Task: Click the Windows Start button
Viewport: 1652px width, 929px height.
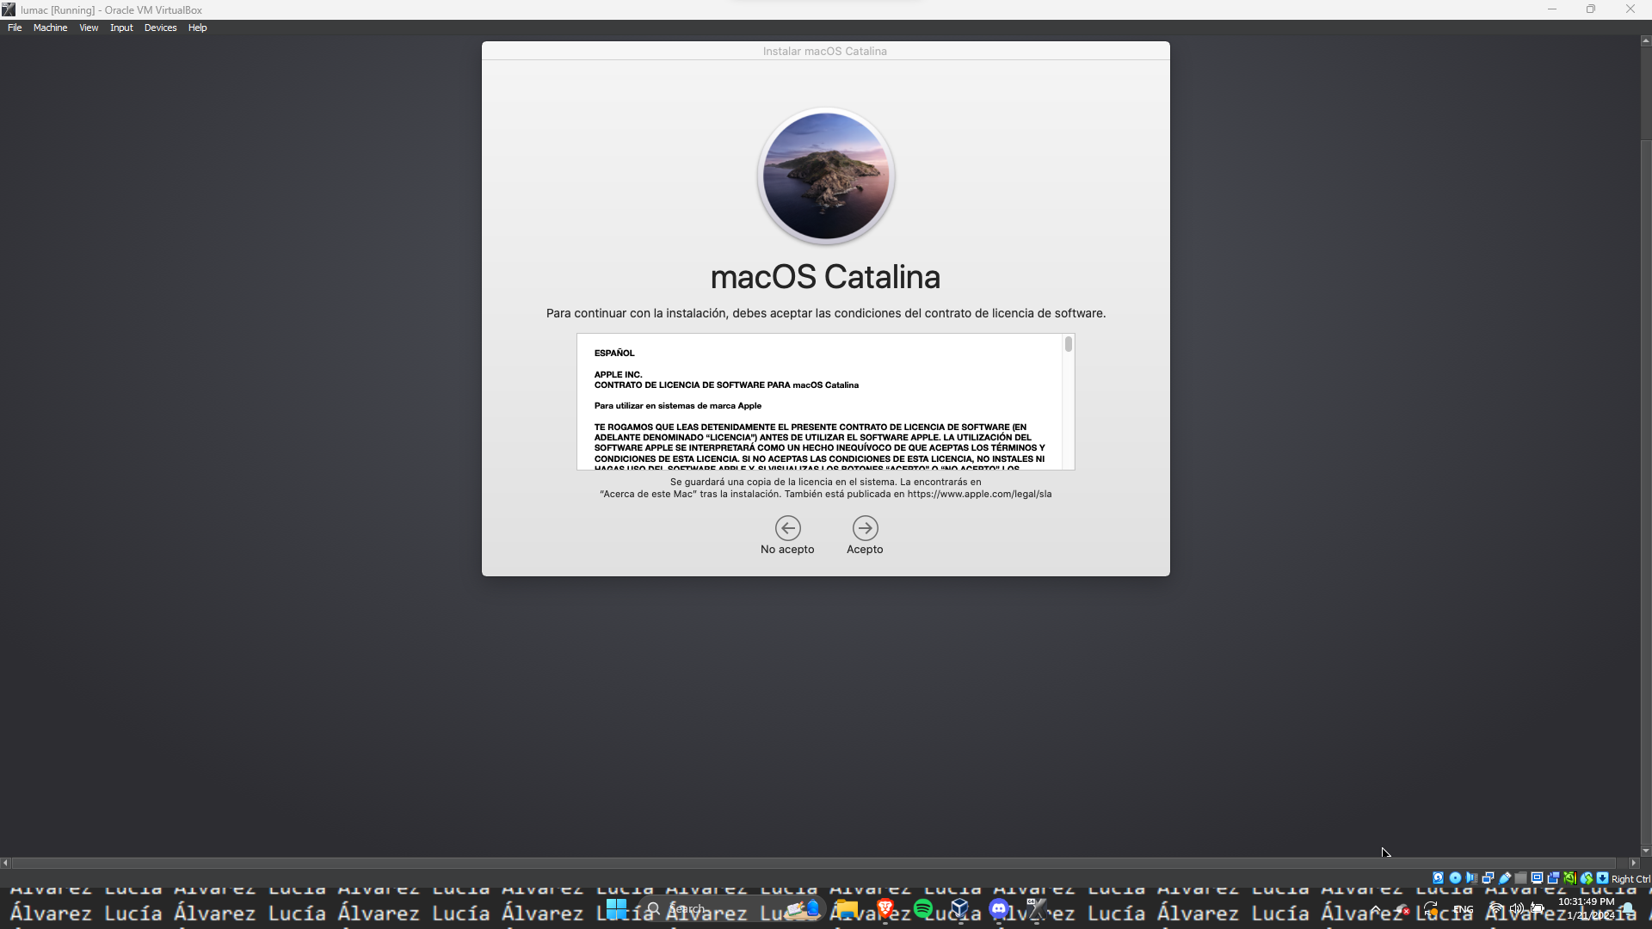Action: pos(616,909)
